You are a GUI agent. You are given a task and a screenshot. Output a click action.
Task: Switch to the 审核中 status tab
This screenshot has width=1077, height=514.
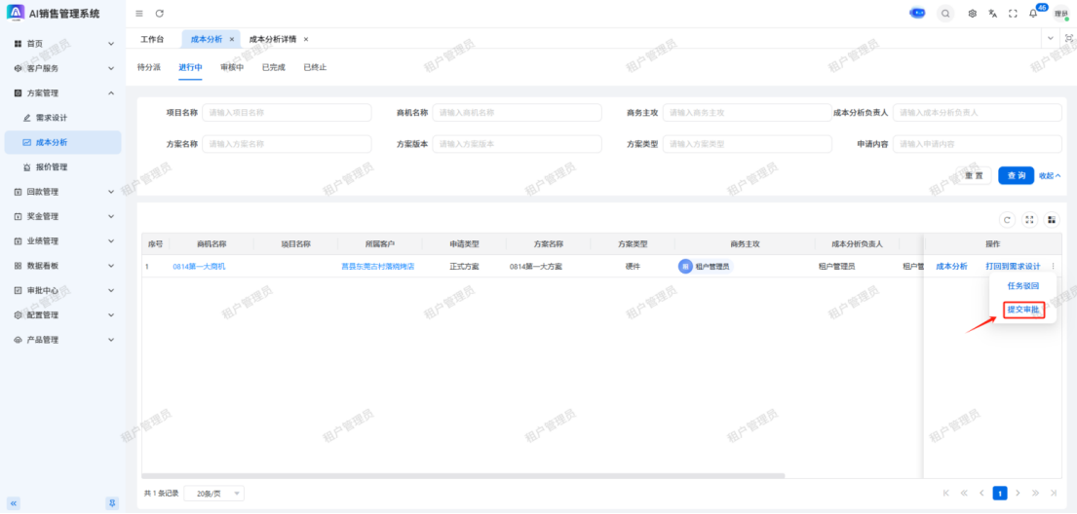pyautogui.click(x=232, y=67)
